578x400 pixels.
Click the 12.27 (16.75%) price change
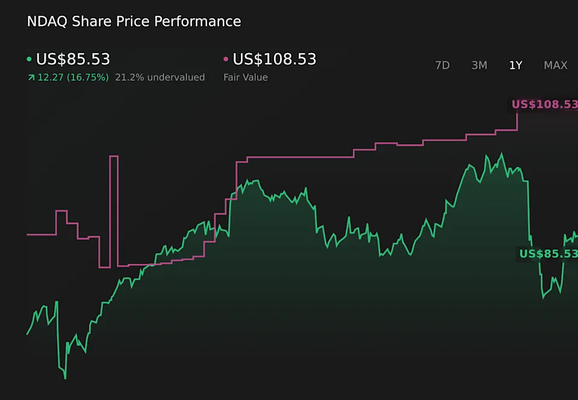point(74,78)
